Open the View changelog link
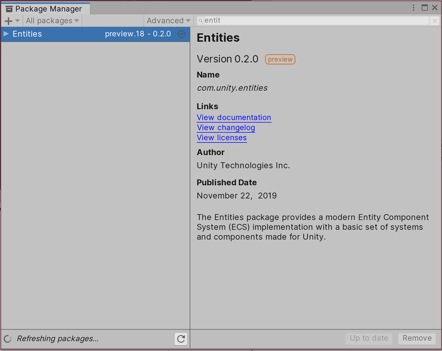 (226, 128)
